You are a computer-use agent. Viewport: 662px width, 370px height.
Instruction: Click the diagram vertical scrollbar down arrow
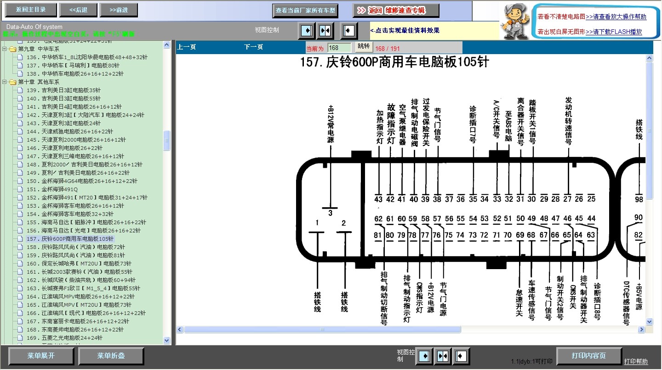pos(649,322)
